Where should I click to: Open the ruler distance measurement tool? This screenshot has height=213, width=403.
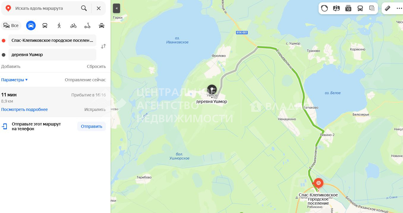(388, 8)
